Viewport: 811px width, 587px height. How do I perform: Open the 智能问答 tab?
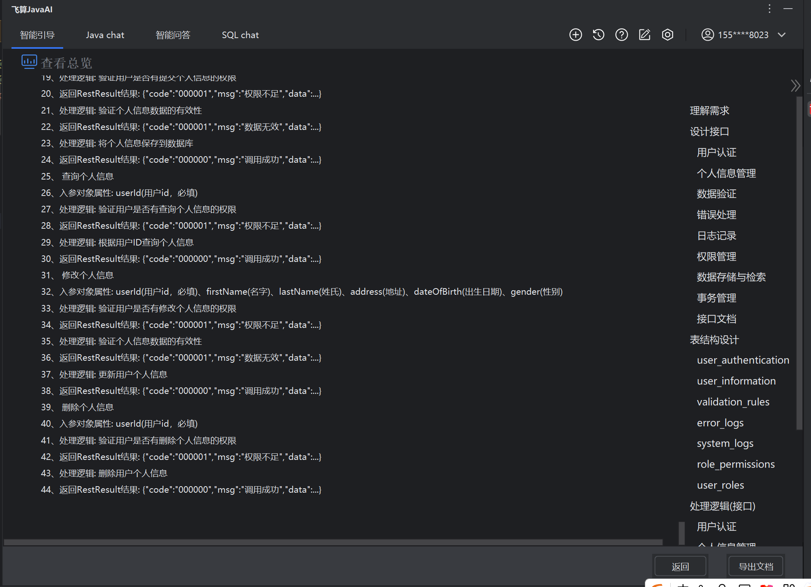click(x=173, y=35)
